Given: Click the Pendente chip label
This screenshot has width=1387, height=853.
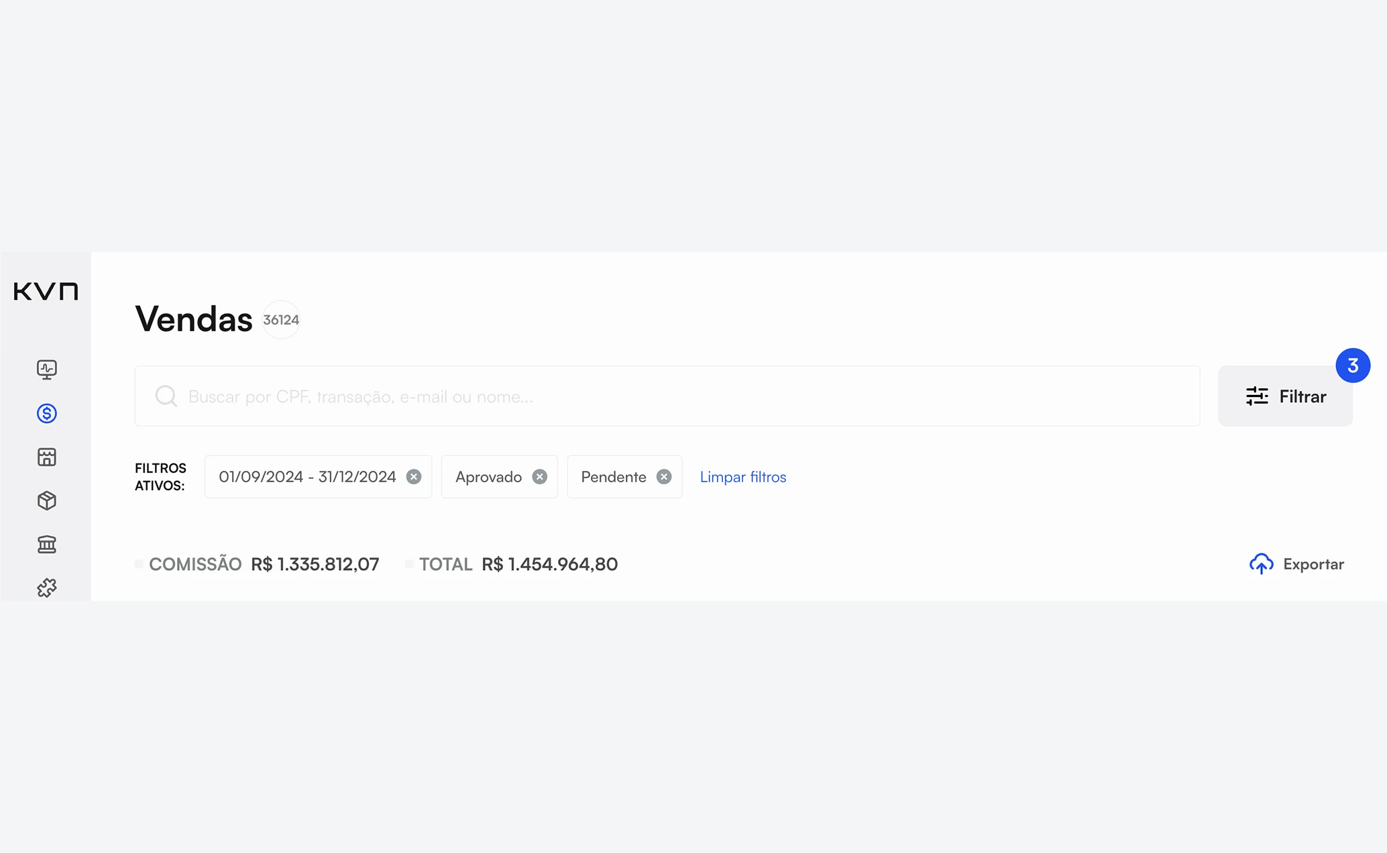Looking at the screenshot, I should click(x=613, y=477).
